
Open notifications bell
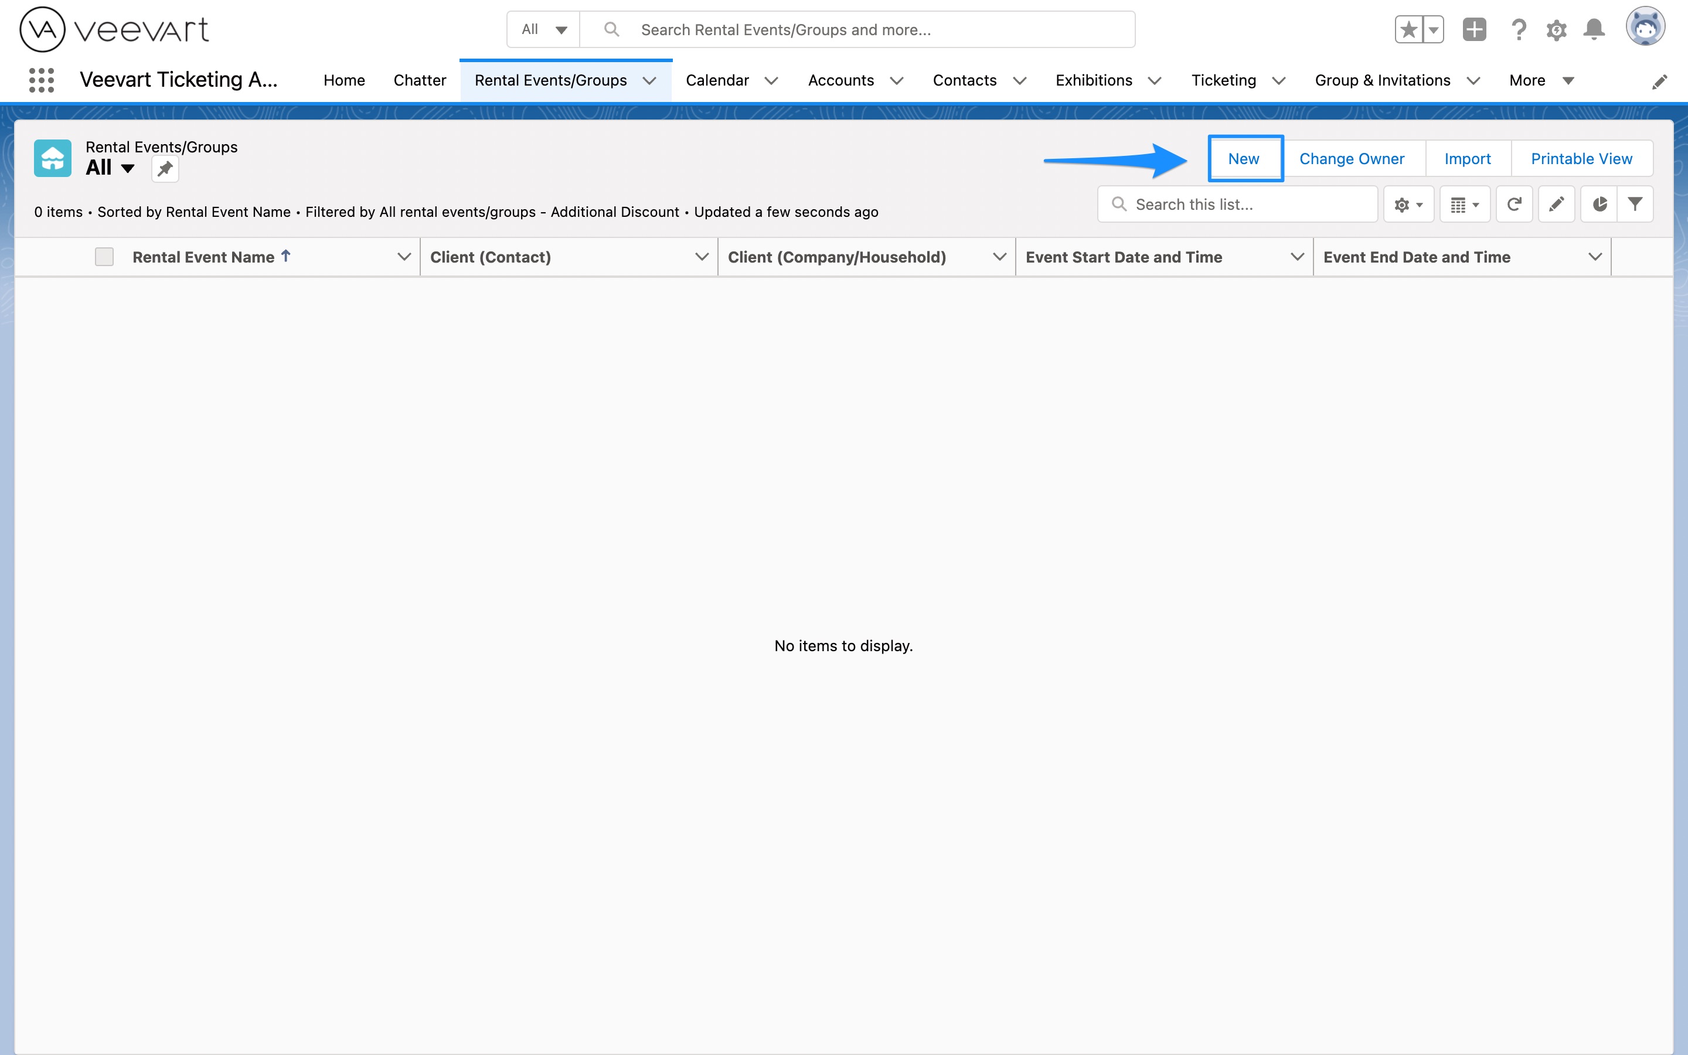click(x=1594, y=29)
